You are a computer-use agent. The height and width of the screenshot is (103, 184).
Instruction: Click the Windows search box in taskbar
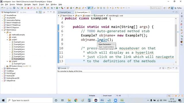[x=30, y=100]
